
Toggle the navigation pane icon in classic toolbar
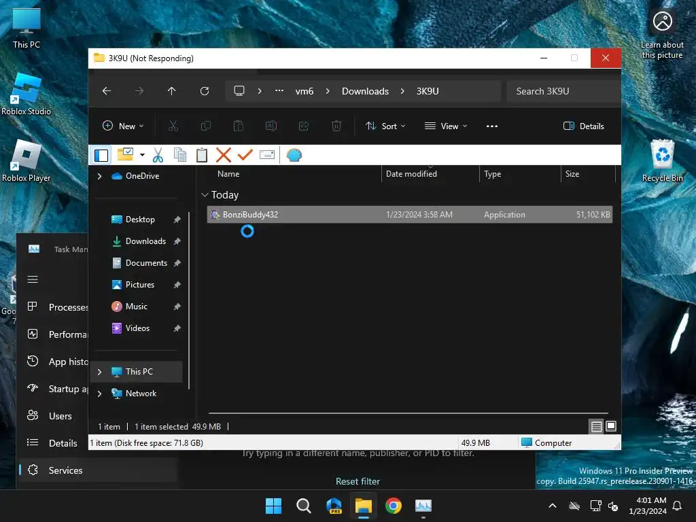101,156
